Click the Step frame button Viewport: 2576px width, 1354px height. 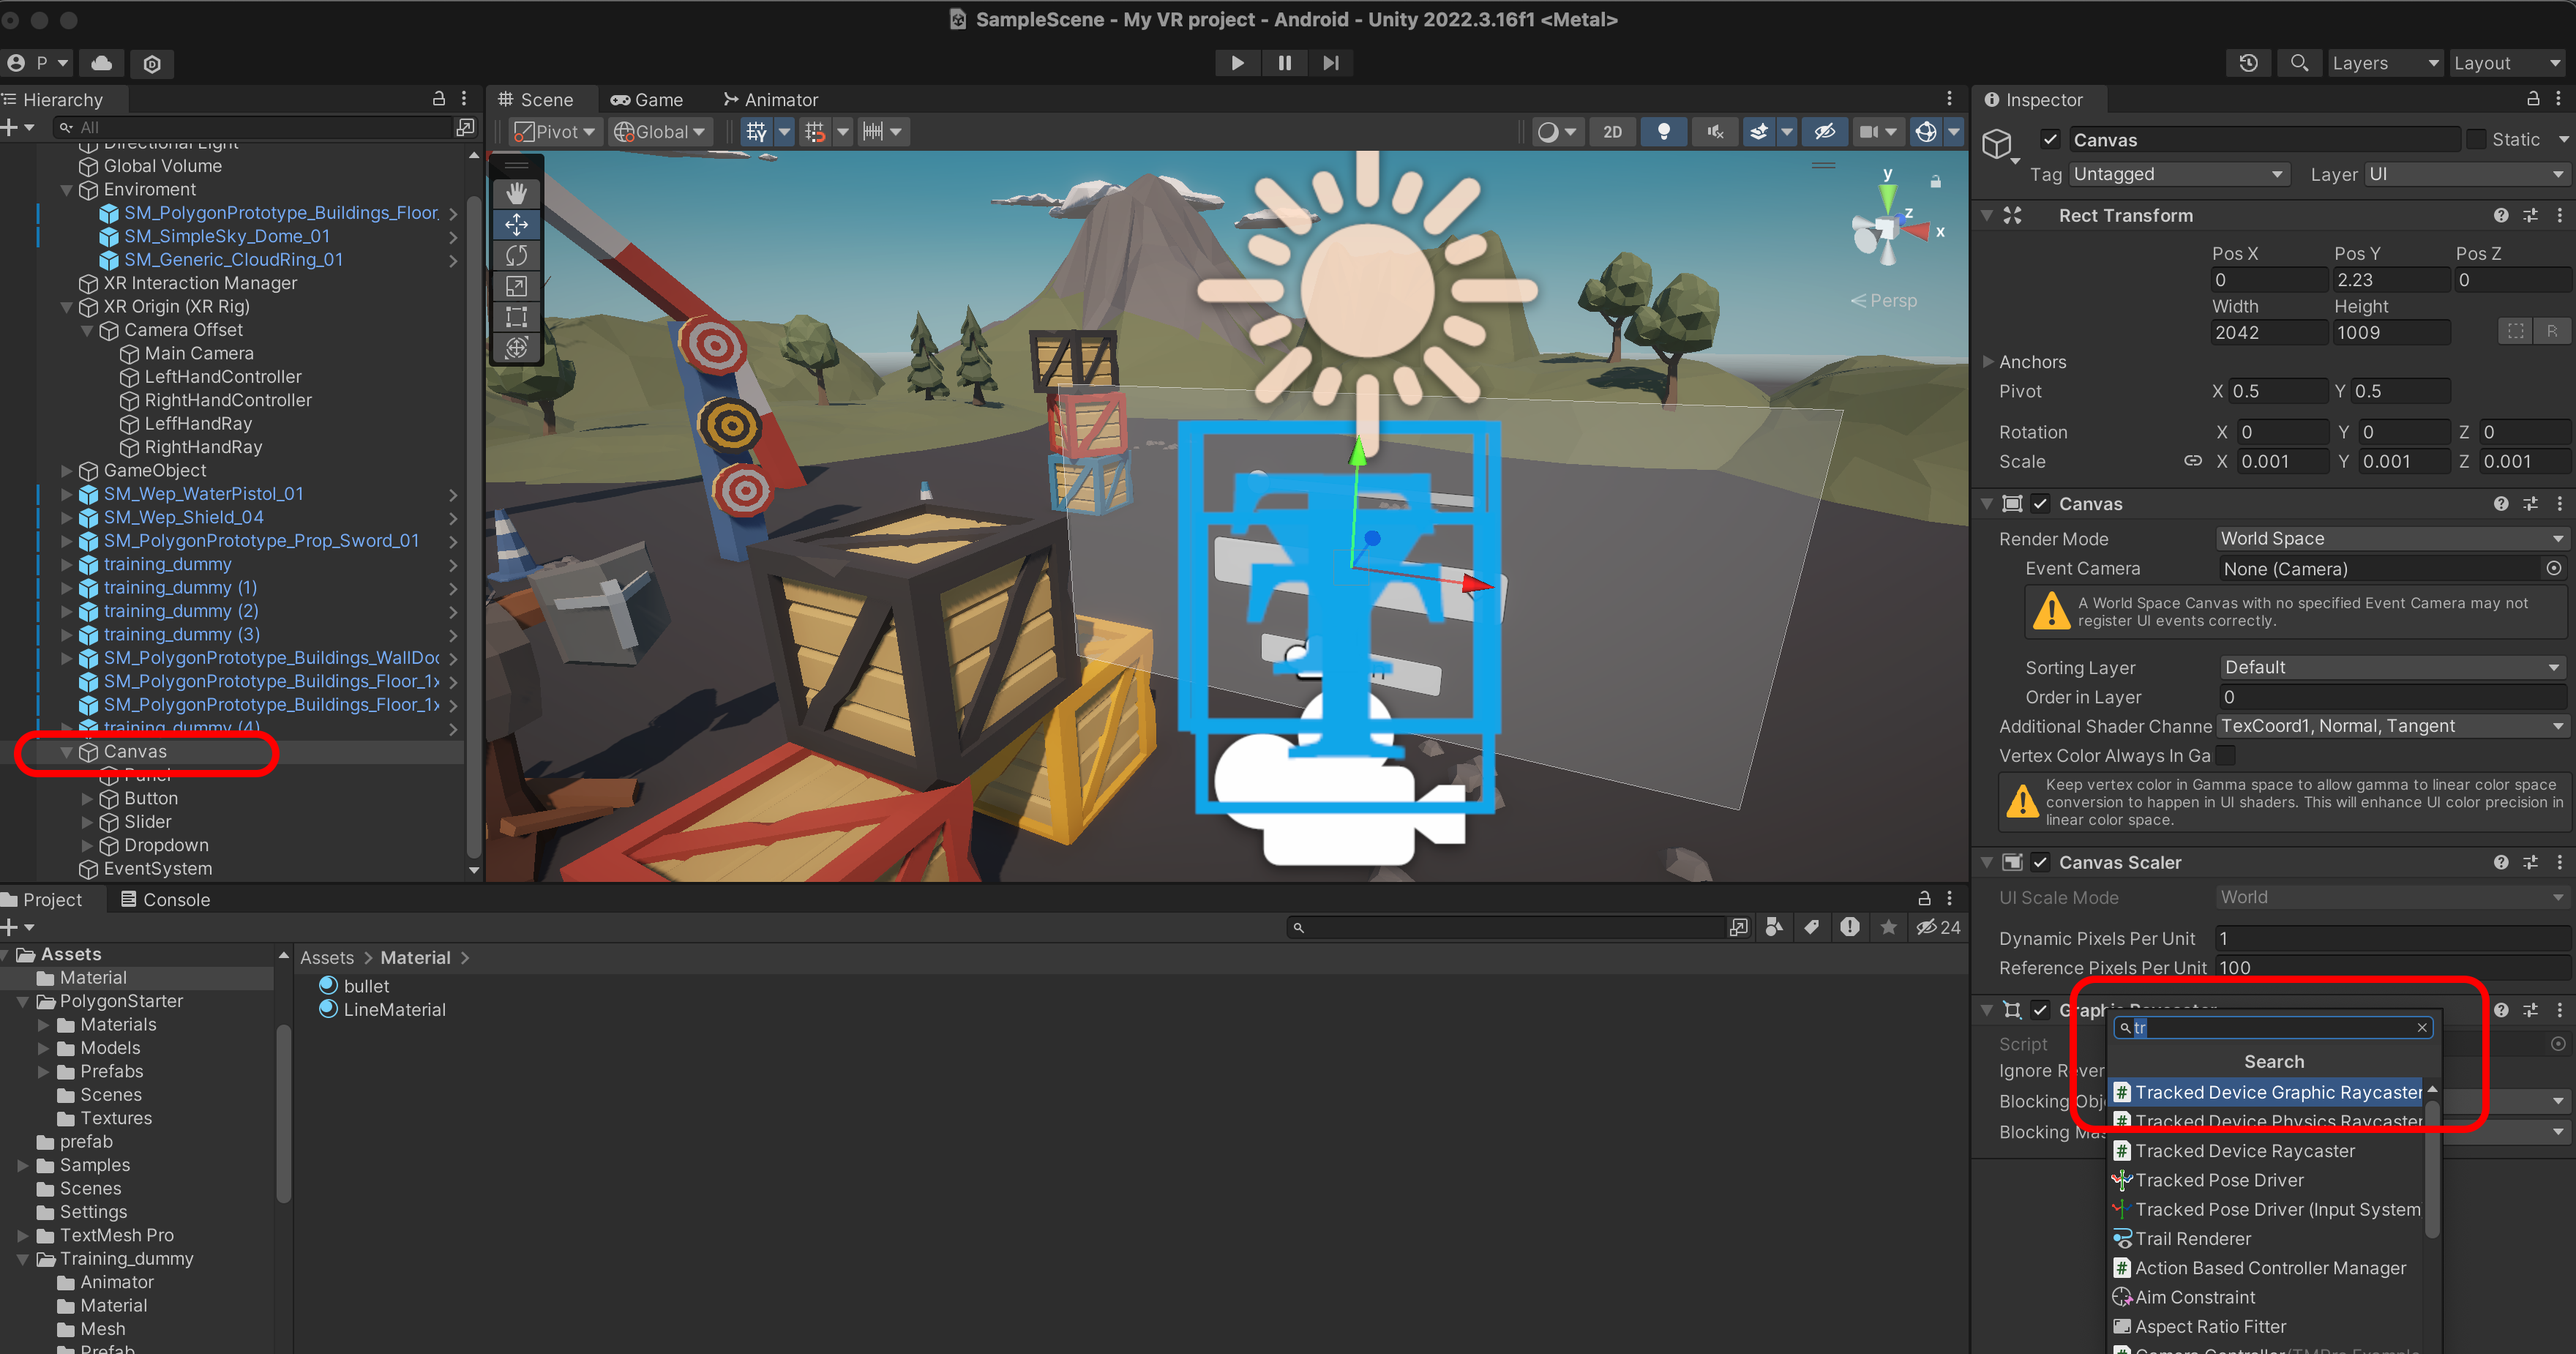pos(1330,63)
